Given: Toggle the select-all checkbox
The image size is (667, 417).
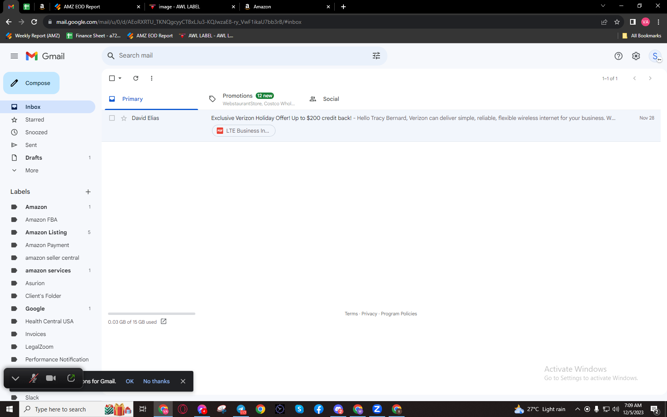Looking at the screenshot, I should click(112, 78).
